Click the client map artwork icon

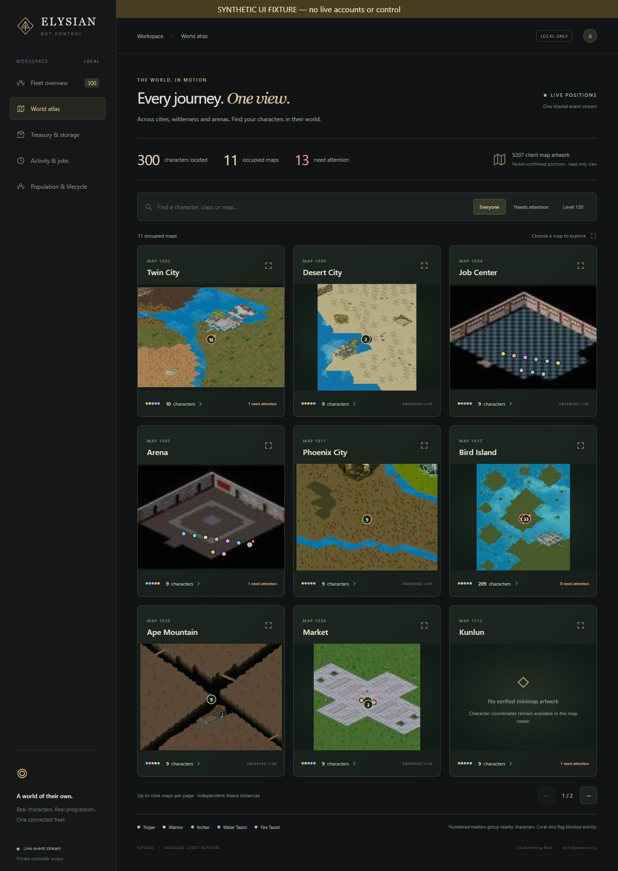499,159
